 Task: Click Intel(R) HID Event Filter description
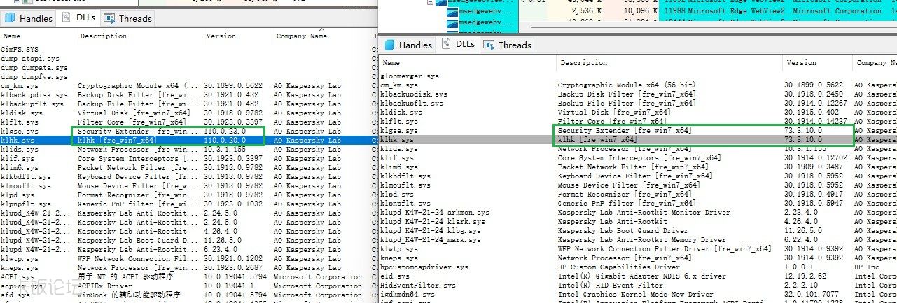point(610,285)
